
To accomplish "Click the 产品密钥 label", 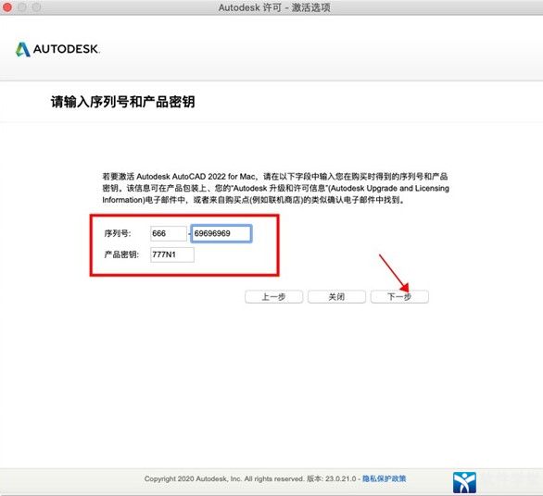I will (121, 254).
